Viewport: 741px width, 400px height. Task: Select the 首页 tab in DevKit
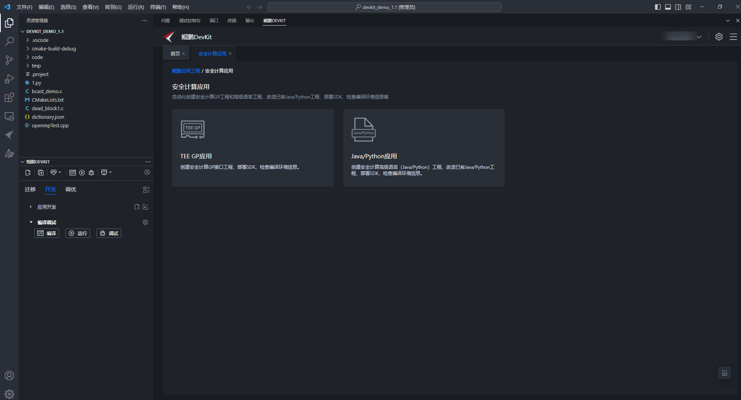click(x=175, y=54)
